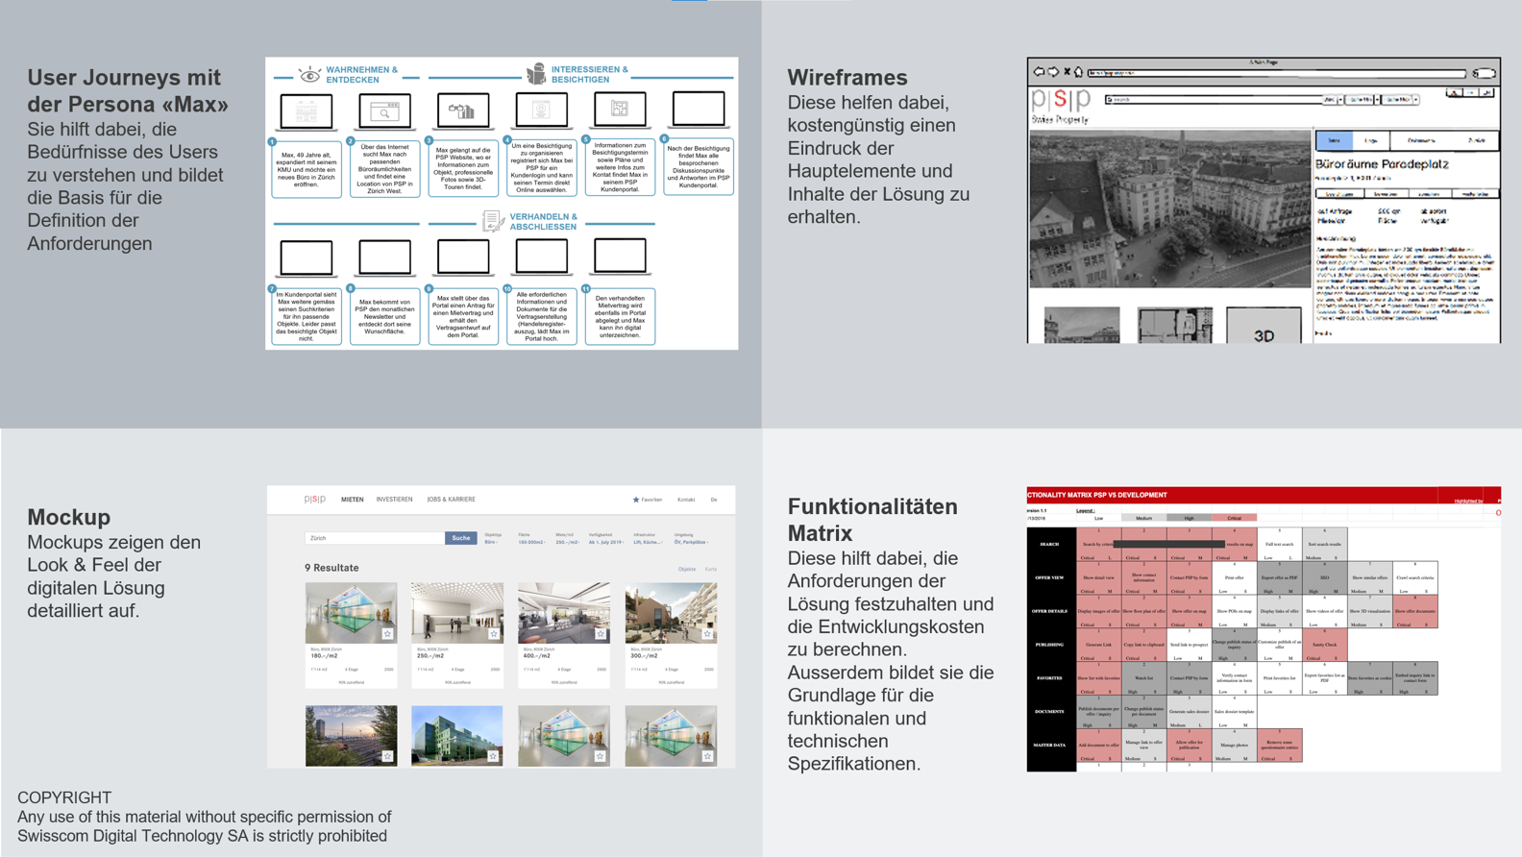The height and width of the screenshot is (857, 1522).
Task: Click the eye icon beside Wahrnehmen & Entdecken
Action: 309,75
